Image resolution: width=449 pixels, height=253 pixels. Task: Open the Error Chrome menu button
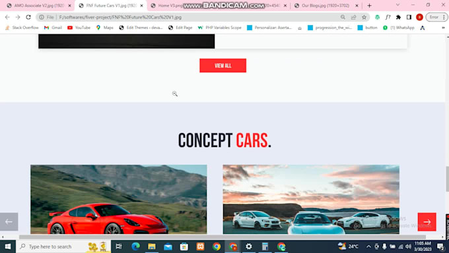pyautogui.click(x=436, y=17)
